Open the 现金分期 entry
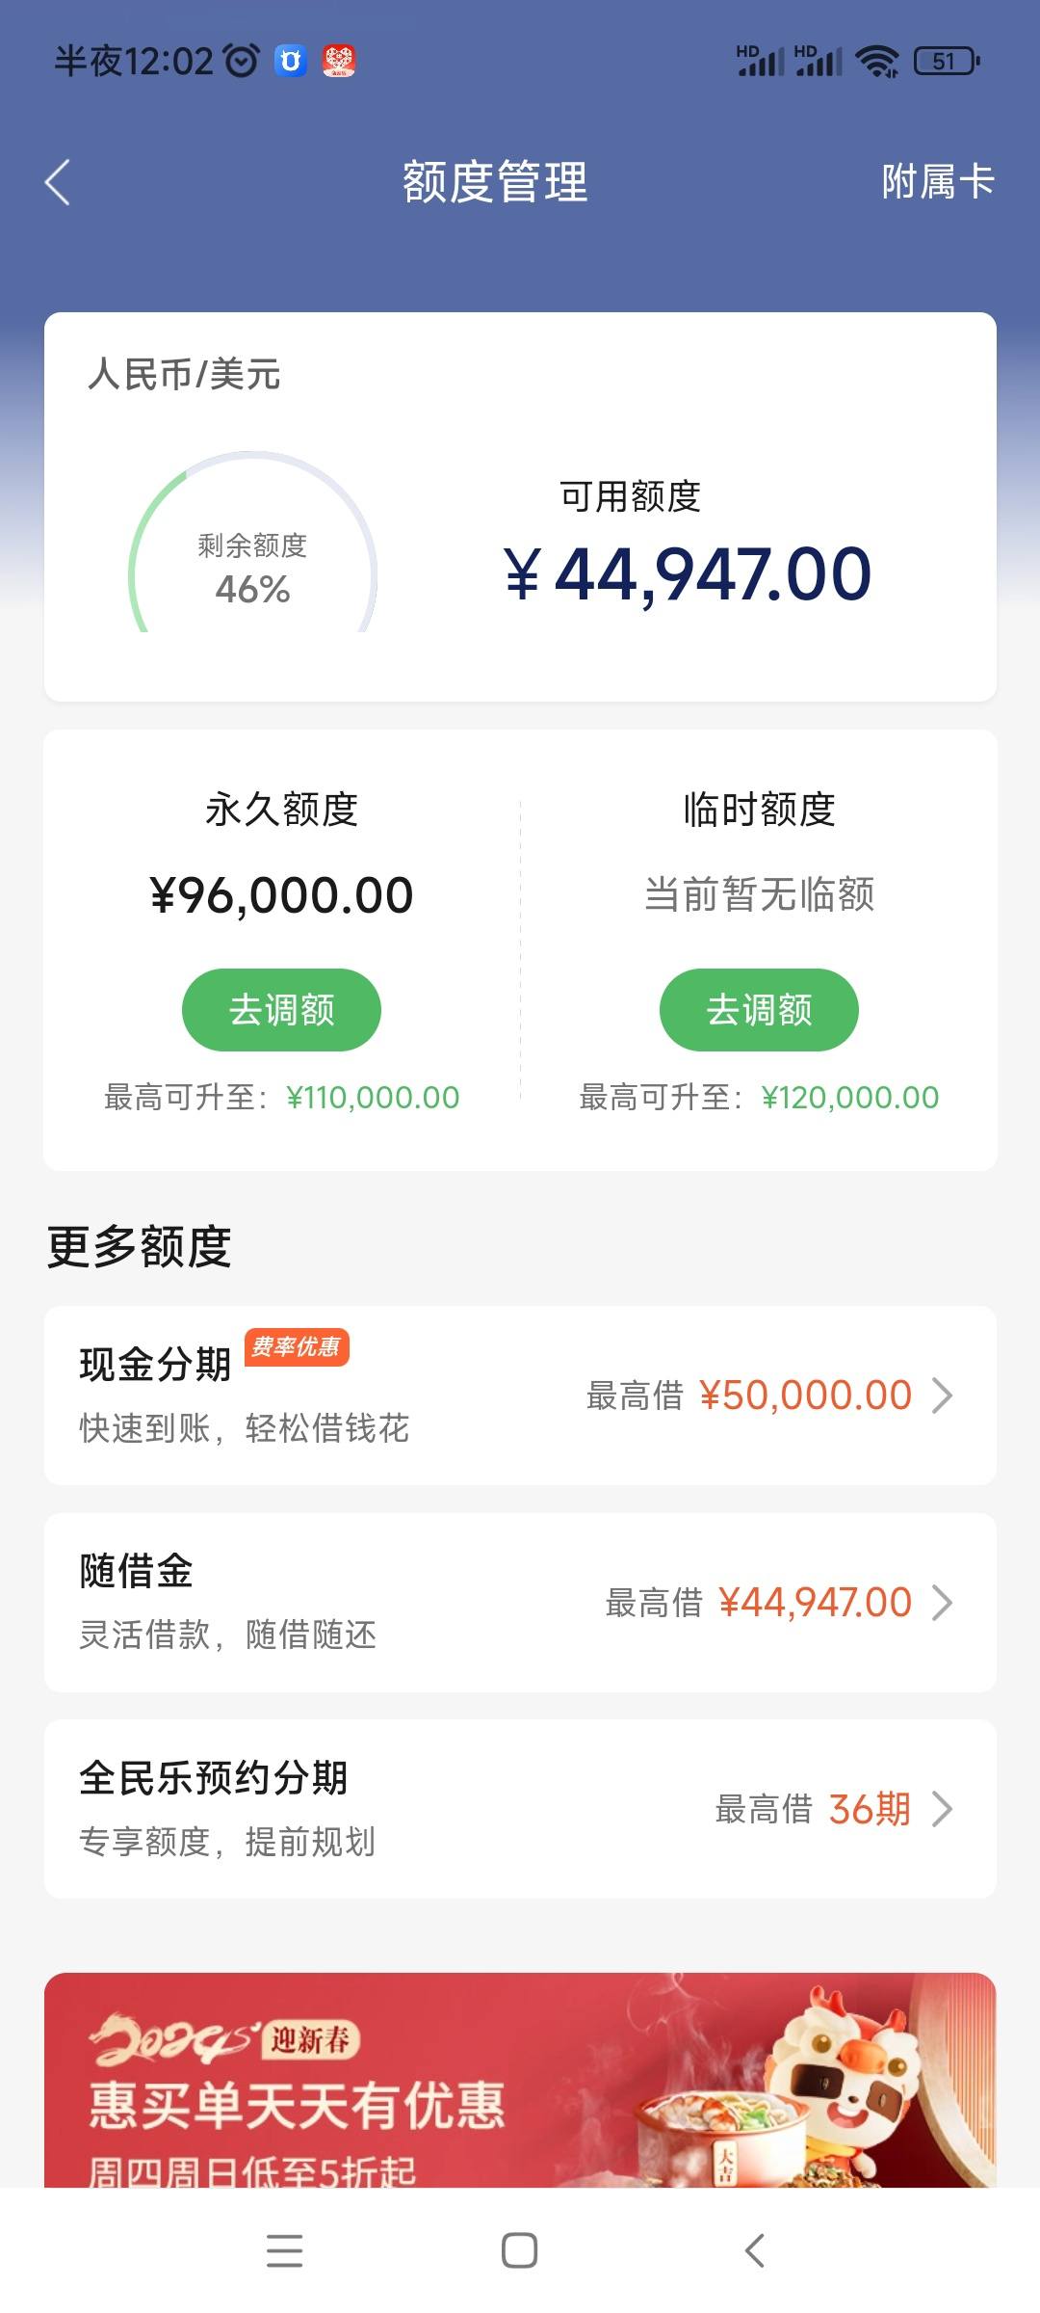The image size is (1040, 2313). coord(520,1396)
